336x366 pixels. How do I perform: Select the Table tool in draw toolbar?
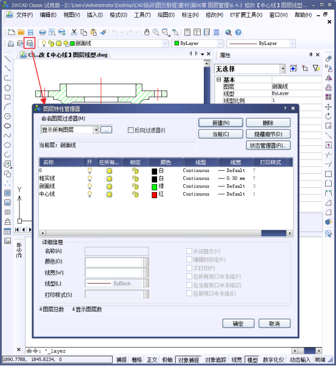coord(7,231)
